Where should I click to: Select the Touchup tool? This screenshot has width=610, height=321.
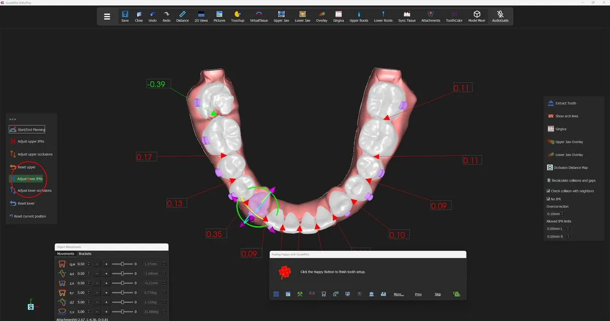(237, 16)
